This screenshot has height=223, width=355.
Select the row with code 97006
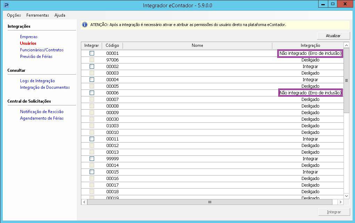(x=212, y=60)
